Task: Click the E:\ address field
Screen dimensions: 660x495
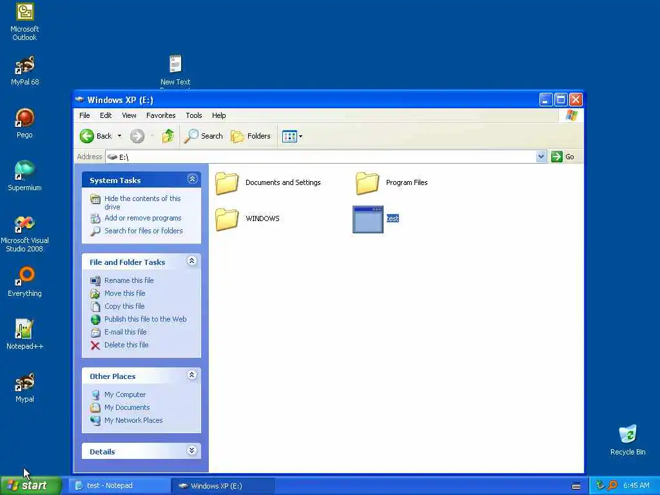Action: (x=320, y=157)
